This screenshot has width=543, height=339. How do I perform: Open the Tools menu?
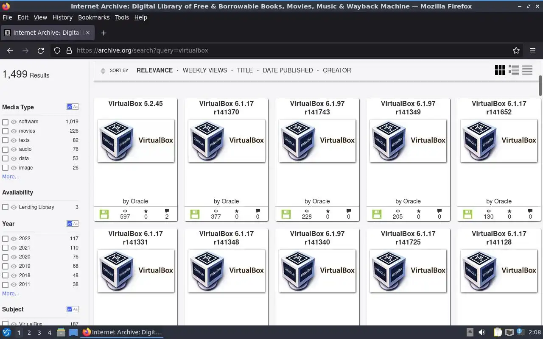[122, 17]
